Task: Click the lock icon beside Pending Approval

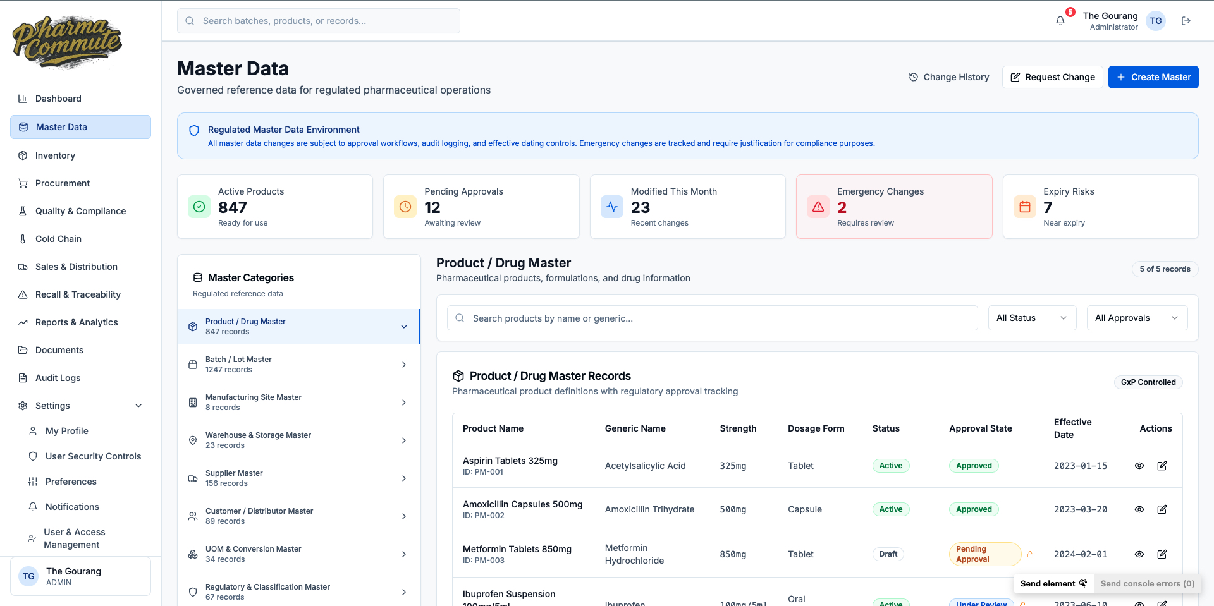Action: pos(1030,554)
